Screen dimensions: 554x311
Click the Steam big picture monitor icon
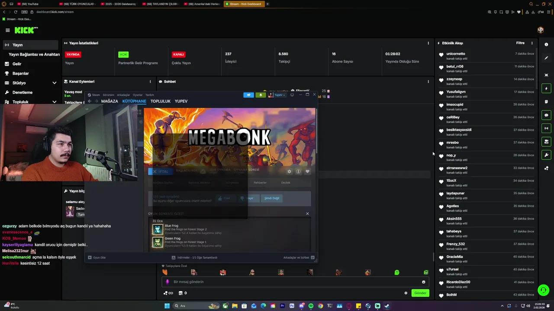[292, 95]
